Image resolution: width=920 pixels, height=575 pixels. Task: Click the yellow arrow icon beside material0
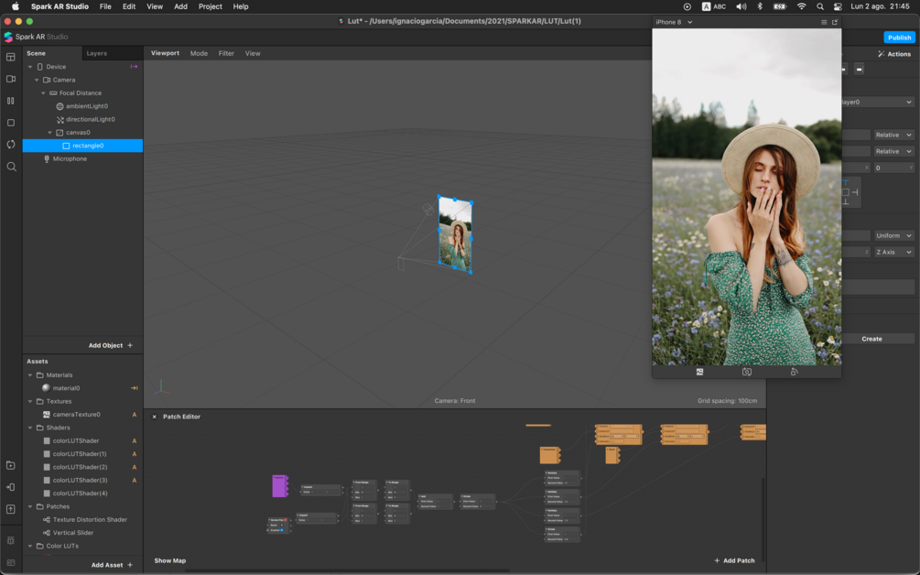click(x=134, y=388)
